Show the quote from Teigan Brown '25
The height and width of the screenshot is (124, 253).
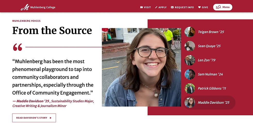pos(211,32)
